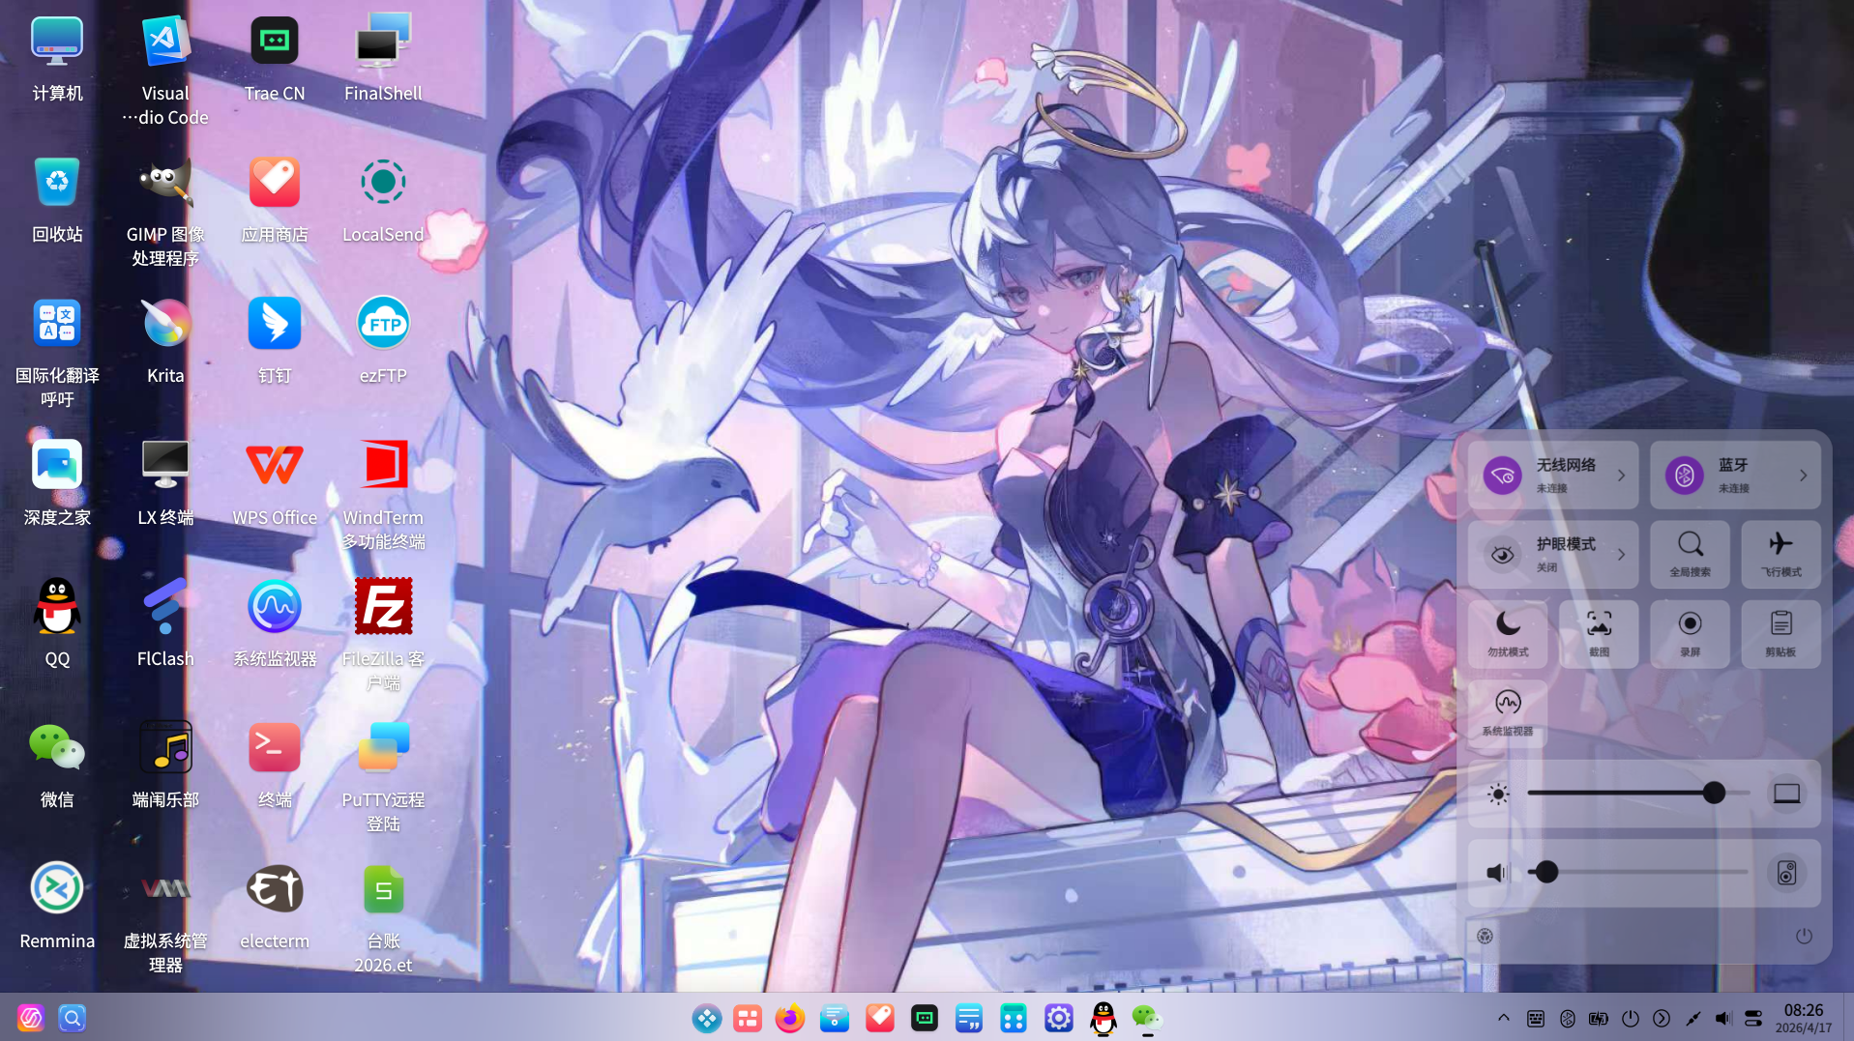The image size is (1854, 1041).
Task: Toggle the quick settings panel tray icon
Action: pyautogui.click(x=1753, y=1018)
